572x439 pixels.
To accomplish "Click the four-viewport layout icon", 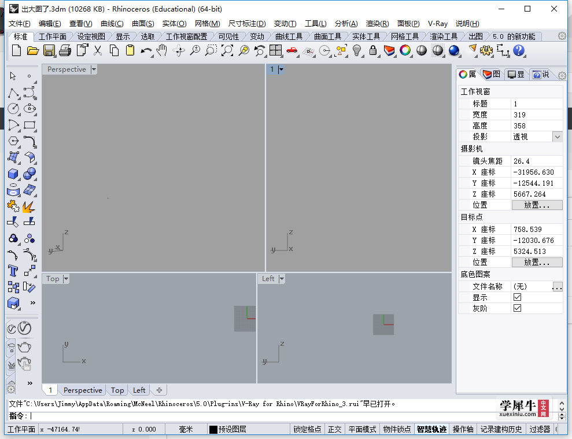I will pos(275,50).
